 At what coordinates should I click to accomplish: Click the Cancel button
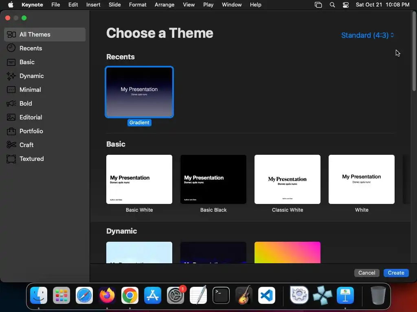pos(367,273)
